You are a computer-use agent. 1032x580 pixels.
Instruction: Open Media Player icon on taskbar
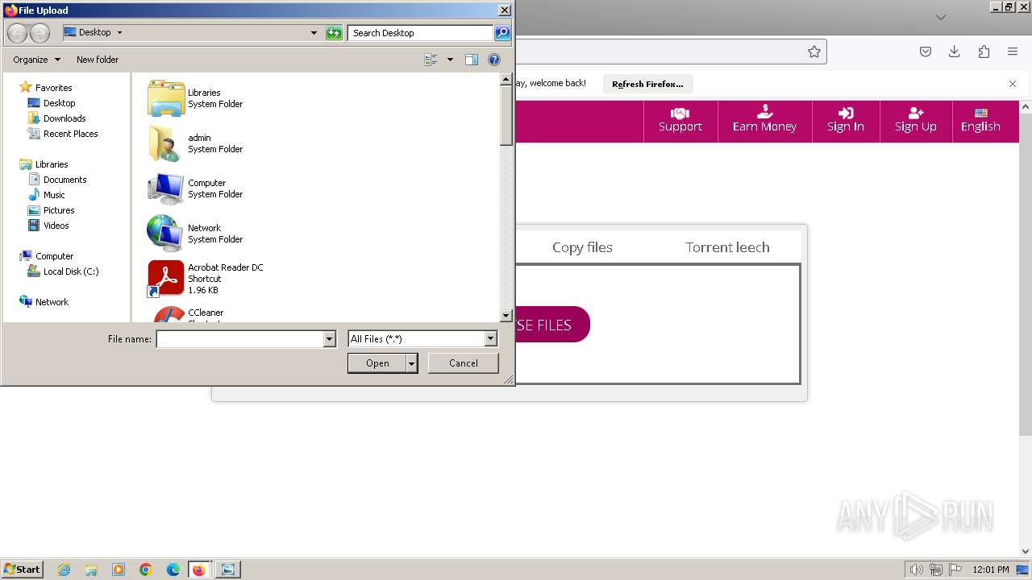[119, 570]
